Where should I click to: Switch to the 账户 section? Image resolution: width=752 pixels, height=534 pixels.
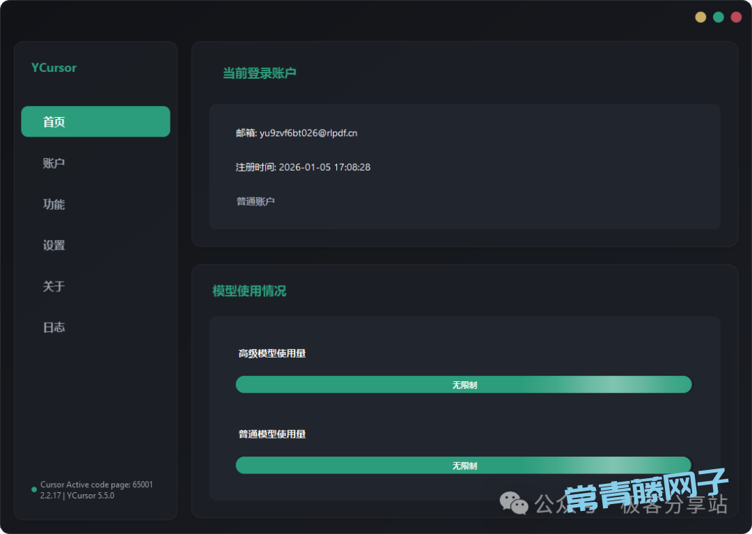pos(54,162)
